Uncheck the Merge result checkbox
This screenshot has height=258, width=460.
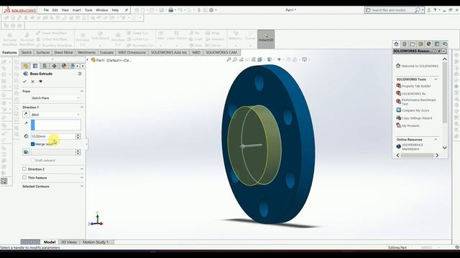click(33, 144)
